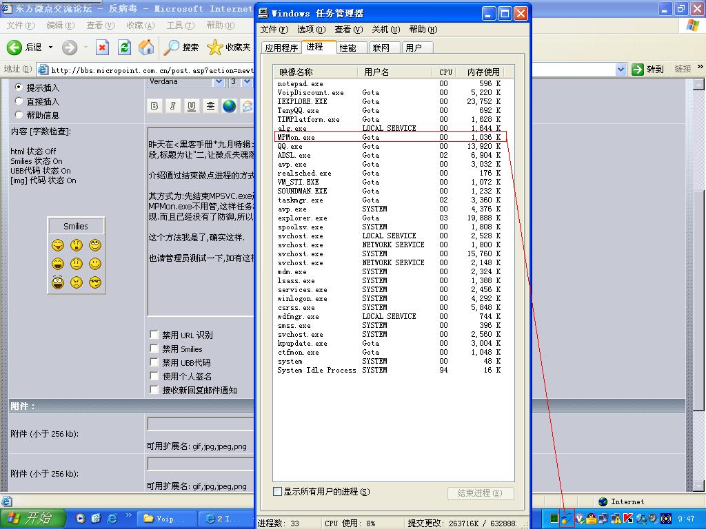The height and width of the screenshot is (529, 706).
Task: Select the QQ.exe process row
Action: pyautogui.click(x=390, y=146)
